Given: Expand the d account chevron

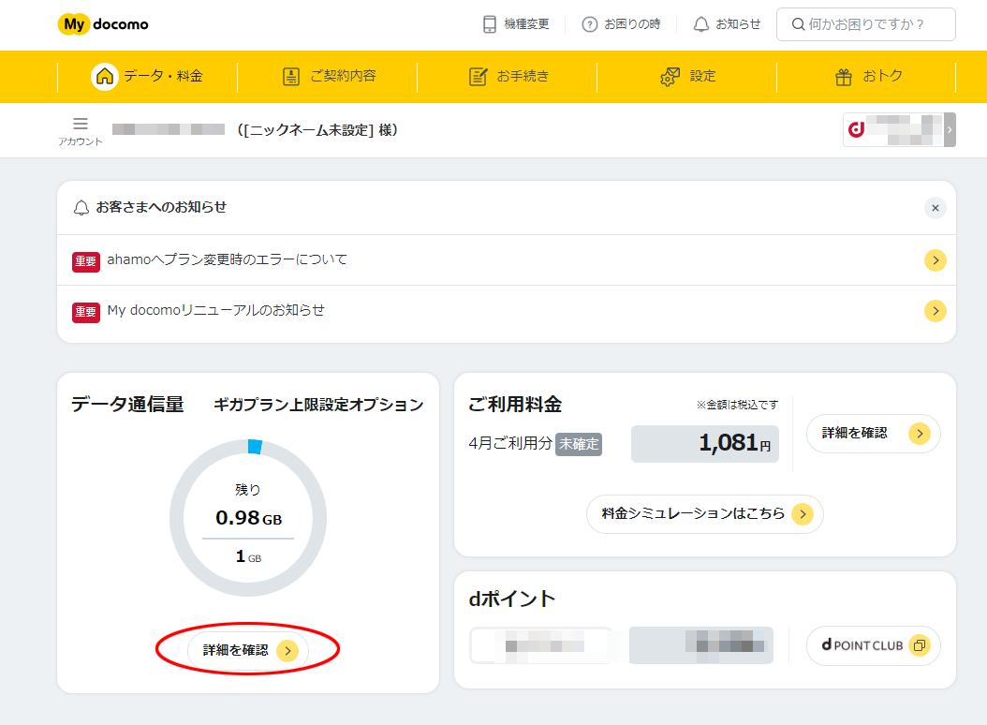Looking at the screenshot, I should tap(950, 130).
